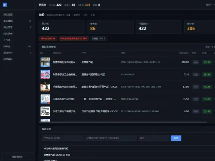This screenshot has height=161, width=215.
Task: Click the grey source tag in the 600.00 row
Action: pos(196,62)
